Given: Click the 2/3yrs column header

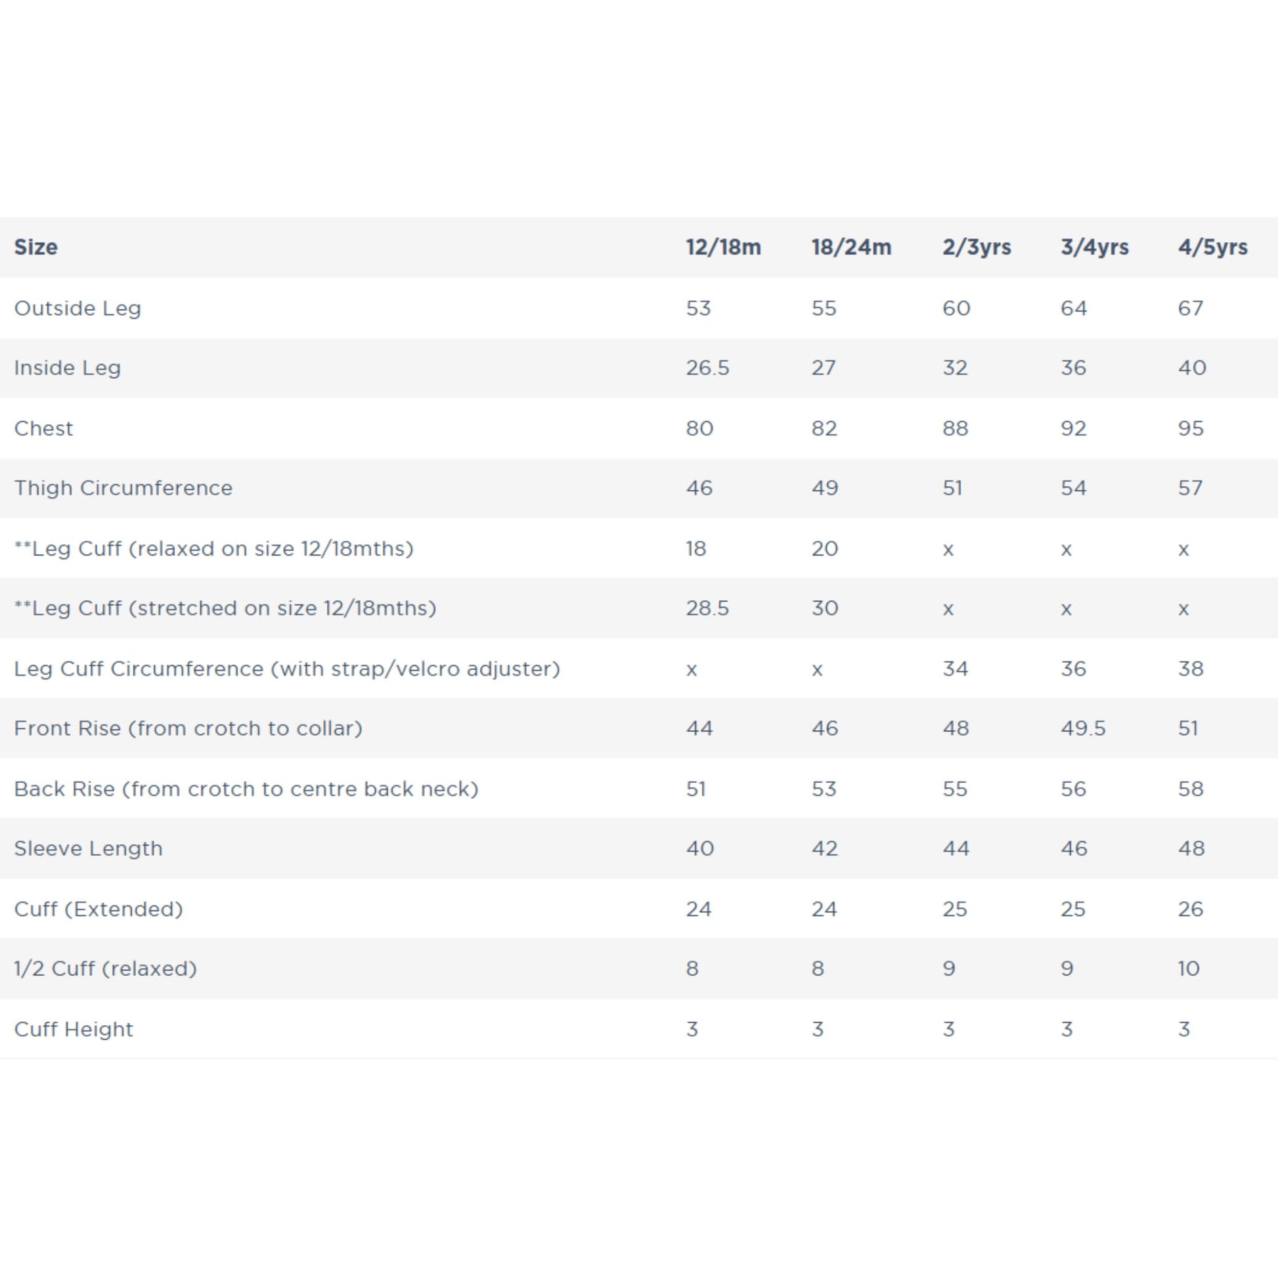Looking at the screenshot, I should (977, 248).
